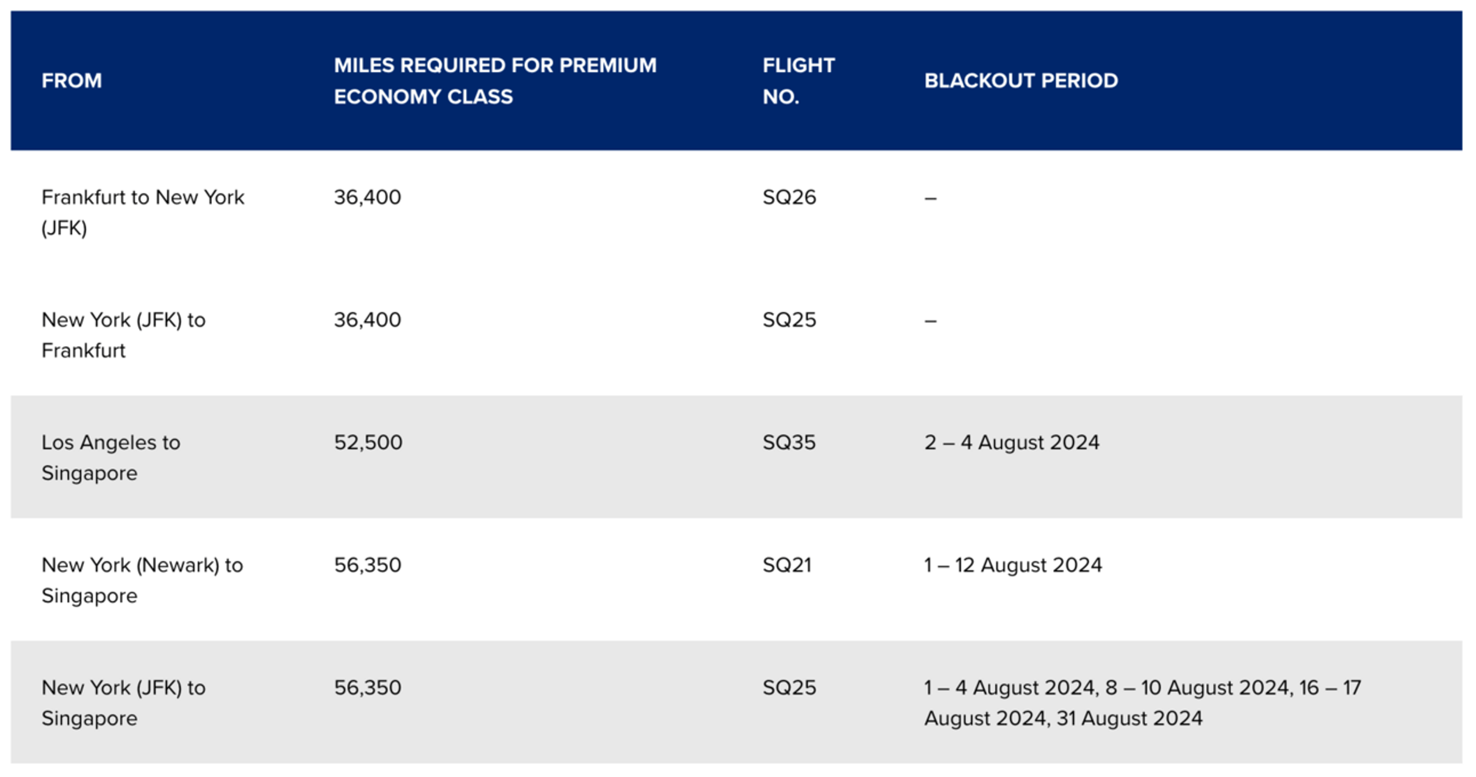
Task: Click the SQ25 flight number in the Frankfurt row
Action: click(789, 320)
